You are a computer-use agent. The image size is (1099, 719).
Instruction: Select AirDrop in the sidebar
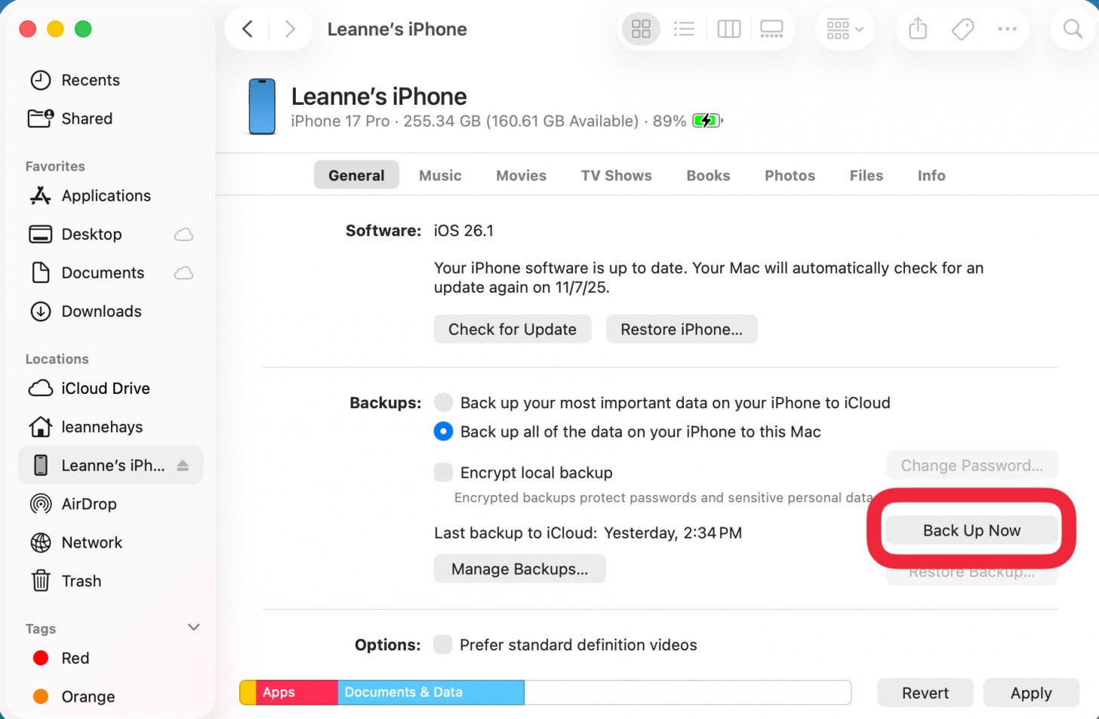coord(88,504)
